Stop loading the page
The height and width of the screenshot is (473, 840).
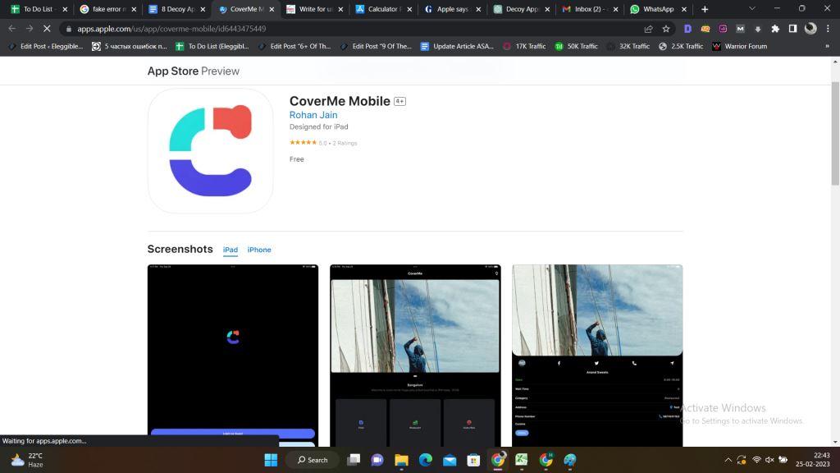pos(47,29)
